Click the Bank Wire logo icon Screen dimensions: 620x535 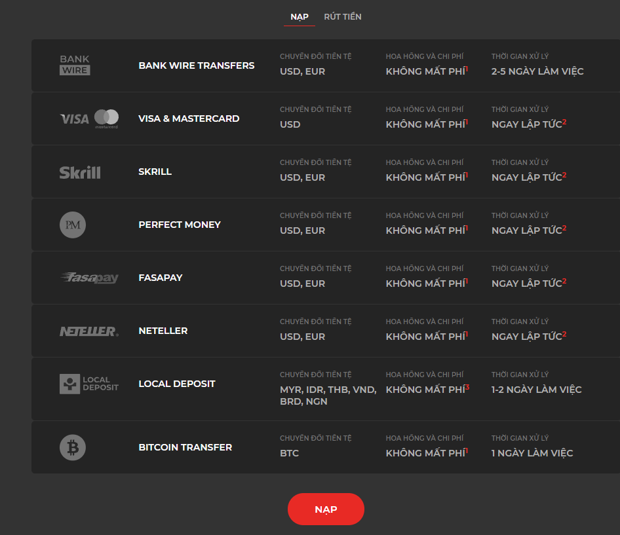click(75, 65)
